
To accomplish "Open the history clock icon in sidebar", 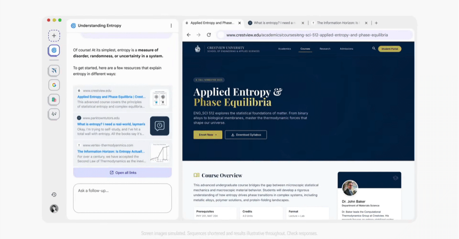I will click(x=54, y=194).
